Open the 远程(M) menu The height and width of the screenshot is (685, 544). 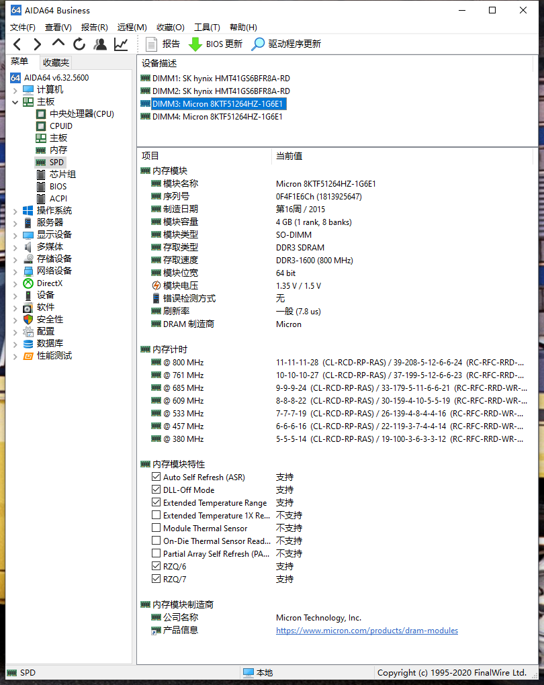[132, 28]
